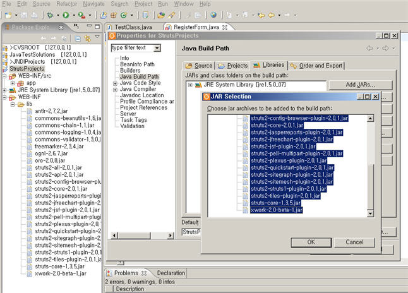
Task: Expand JRE System Library in Libraries list
Action: pos(190,85)
